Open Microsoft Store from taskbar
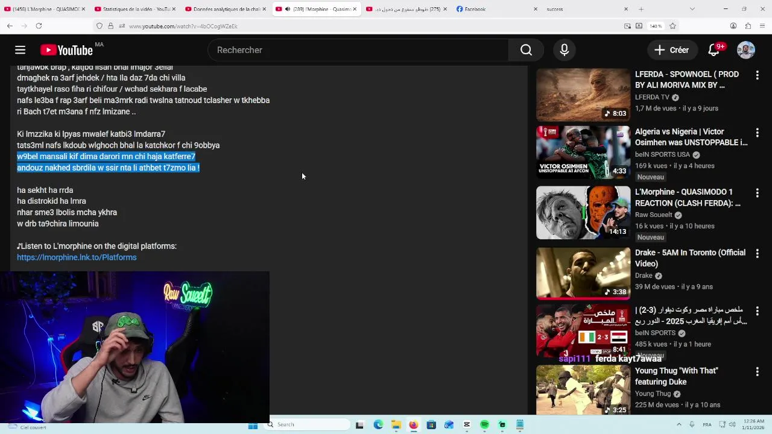The image size is (772, 434). [431, 425]
